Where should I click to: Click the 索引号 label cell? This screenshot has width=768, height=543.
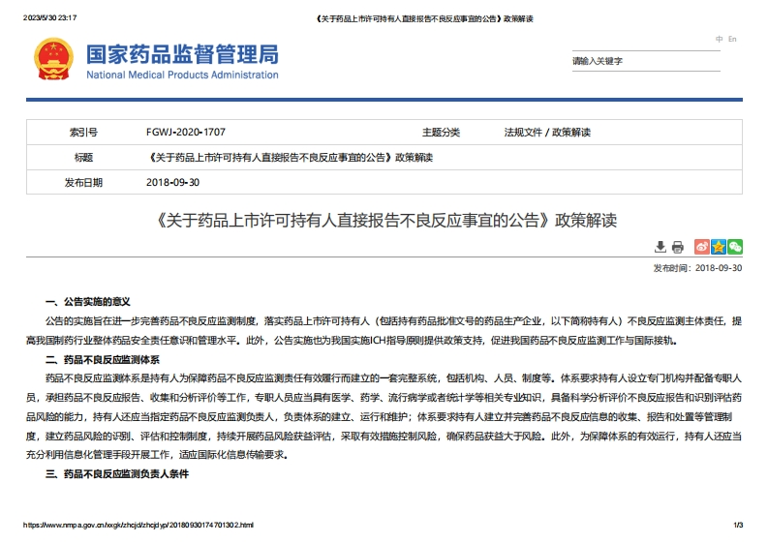83,133
